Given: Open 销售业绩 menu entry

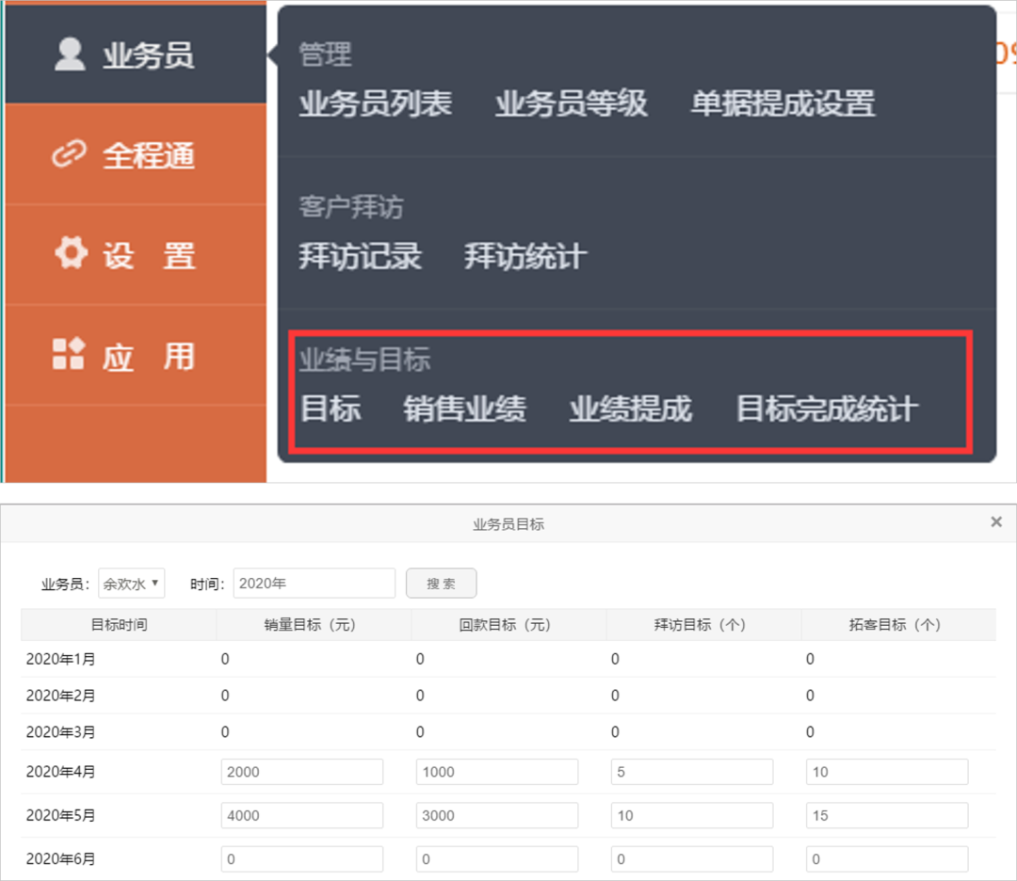Looking at the screenshot, I should point(464,409).
